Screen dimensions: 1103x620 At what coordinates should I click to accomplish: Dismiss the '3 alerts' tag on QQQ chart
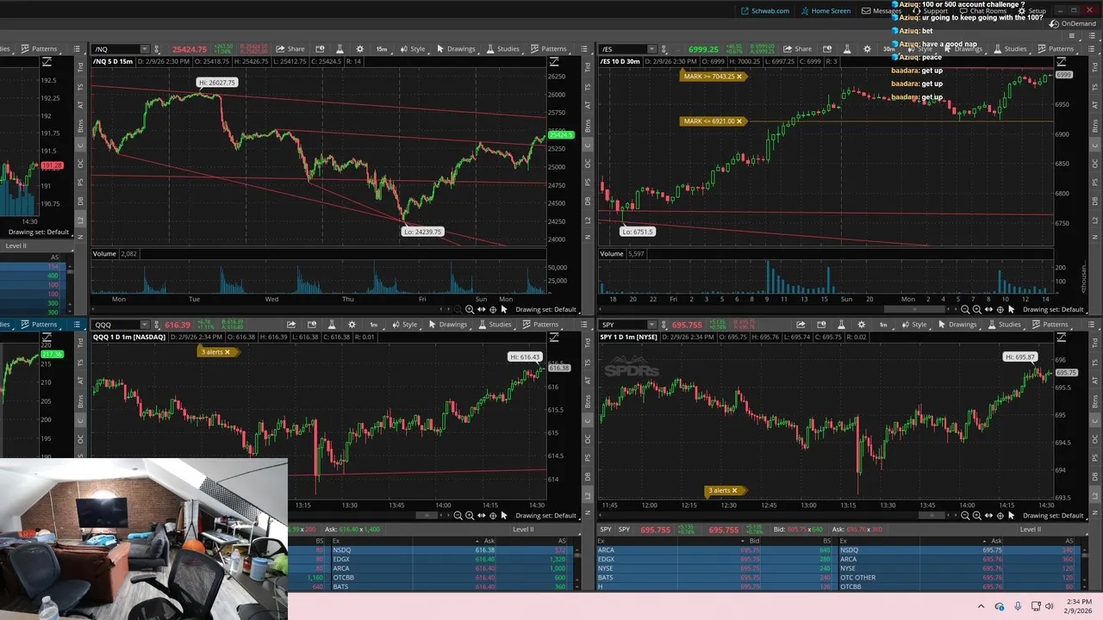coord(227,352)
